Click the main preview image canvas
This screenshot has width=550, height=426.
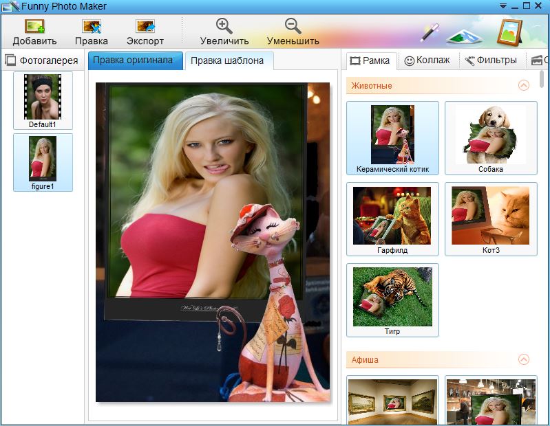[x=213, y=243]
